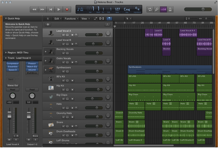Click the tempo value 127 bpm
Screen dimensions: 218x148
pyautogui.click(x=117, y=9)
